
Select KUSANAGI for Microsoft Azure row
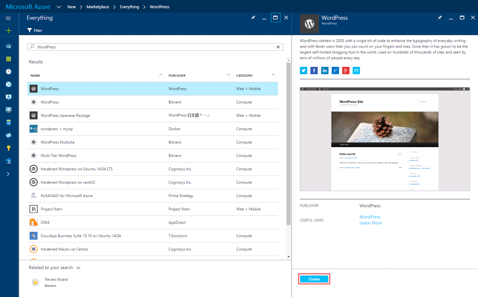click(x=153, y=196)
